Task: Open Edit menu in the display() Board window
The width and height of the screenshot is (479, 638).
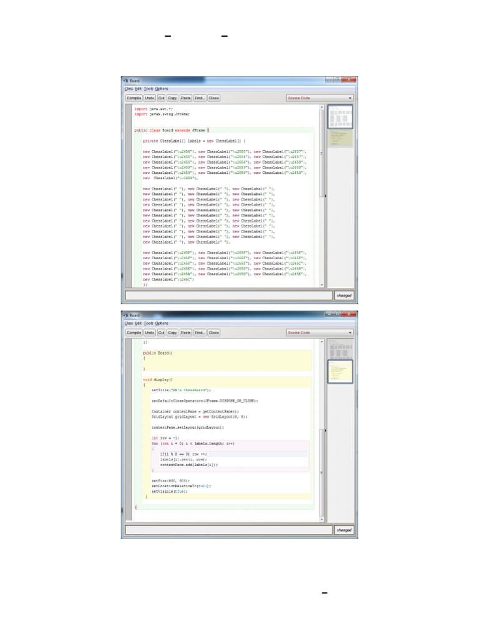Action: click(x=138, y=323)
